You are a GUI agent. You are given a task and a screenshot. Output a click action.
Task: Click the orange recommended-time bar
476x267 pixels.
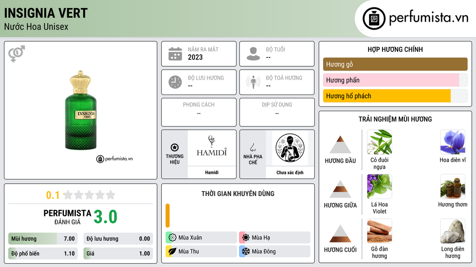click(x=167, y=216)
